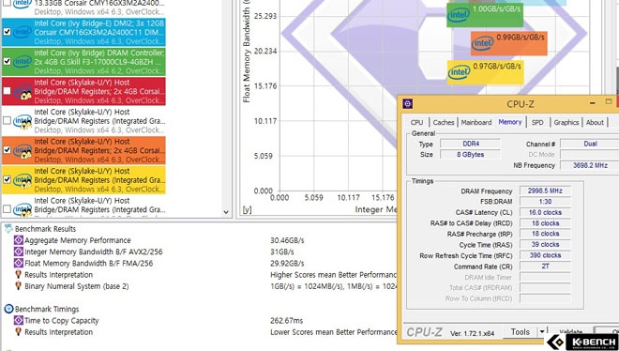Click the Binary Numeral System info icon
619x351 pixels.
(18, 285)
